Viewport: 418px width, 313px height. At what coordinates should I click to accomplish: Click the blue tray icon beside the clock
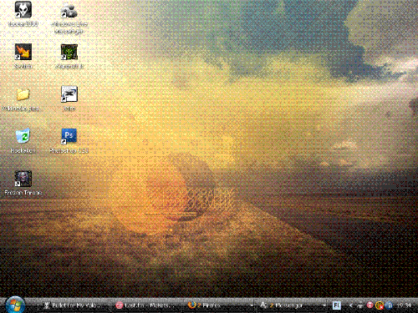point(389,305)
